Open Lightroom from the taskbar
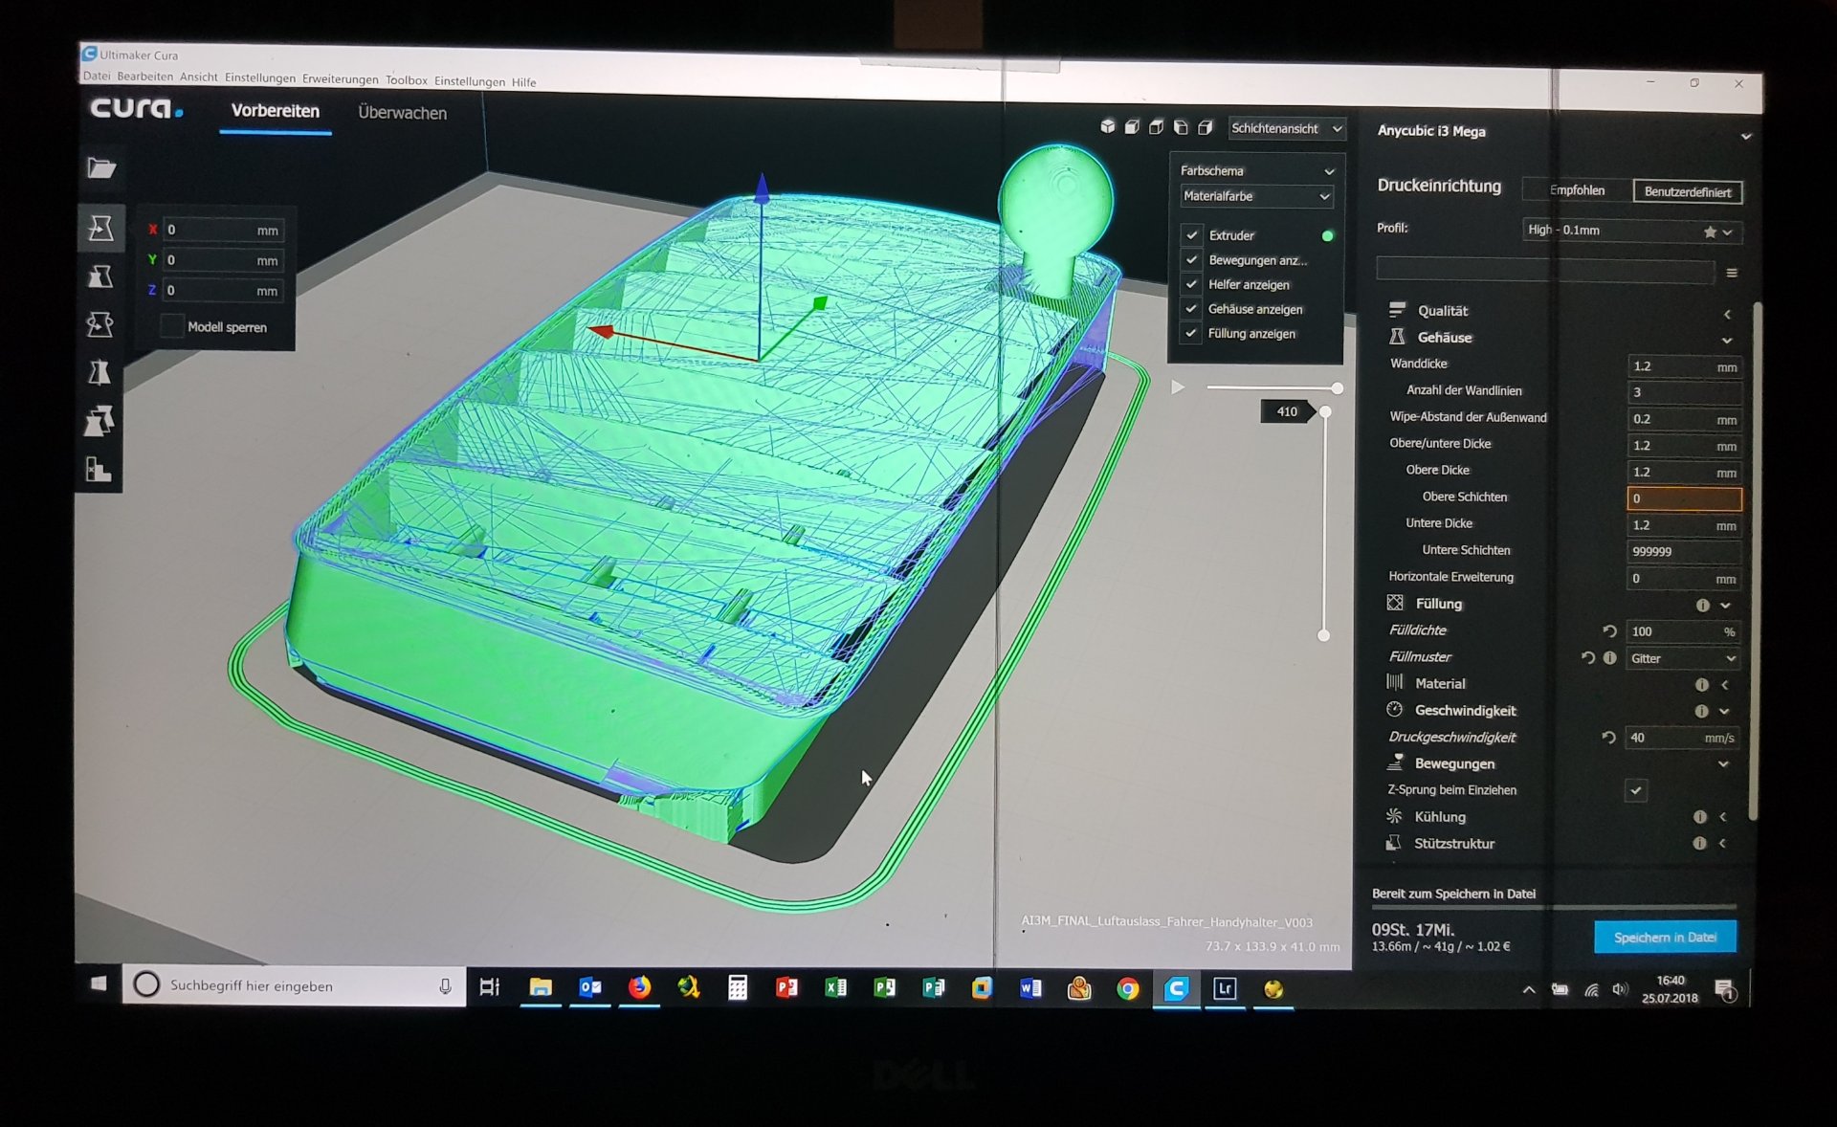 (1225, 988)
